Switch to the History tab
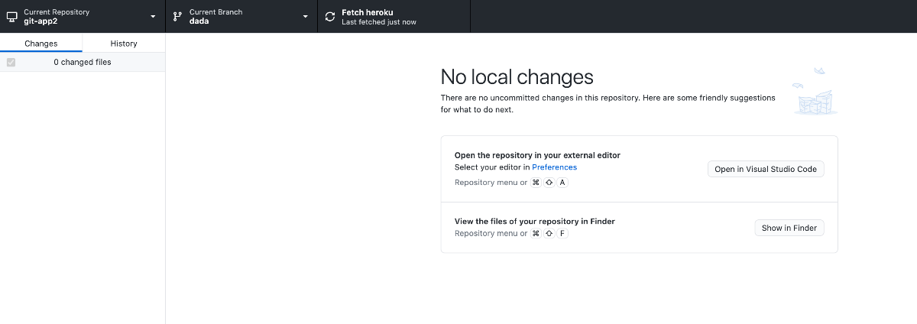The height and width of the screenshot is (324, 917). [x=124, y=44]
